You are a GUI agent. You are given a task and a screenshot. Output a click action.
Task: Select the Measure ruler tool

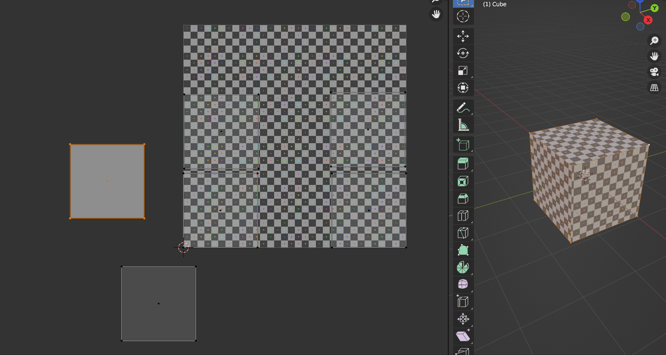click(x=463, y=125)
